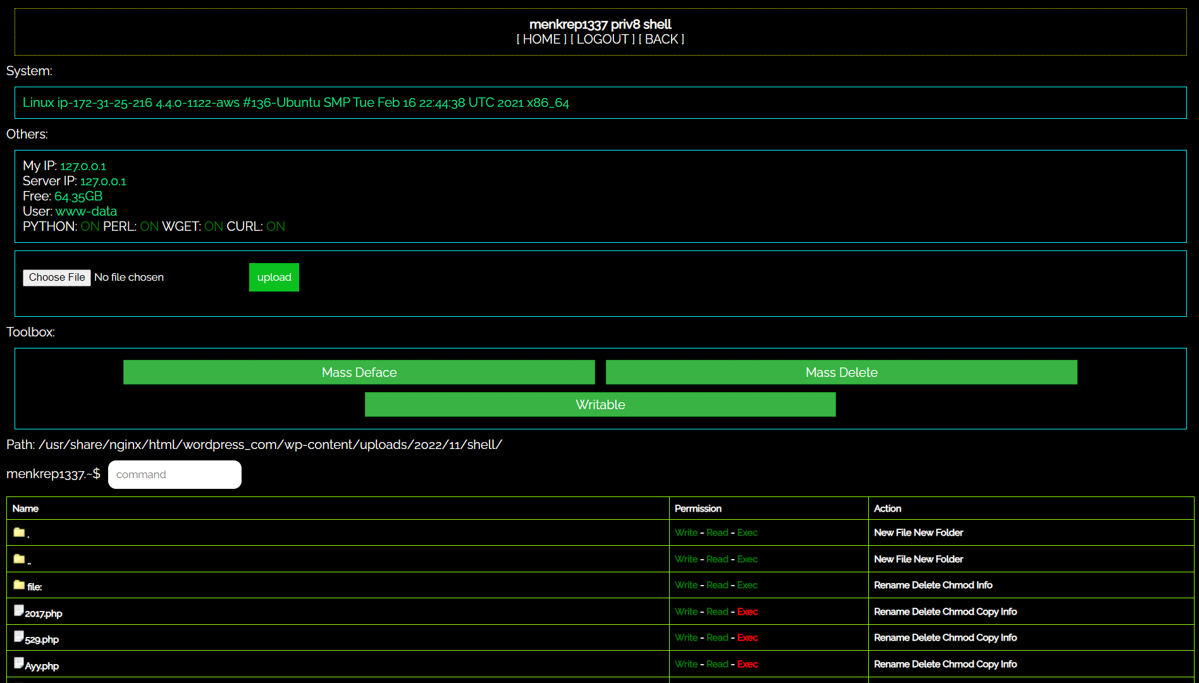Click Delete for the 'file:' folder
This screenshot has height=683, width=1199.
(x=926, y=585)
